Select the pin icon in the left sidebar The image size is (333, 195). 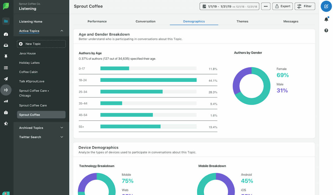click(6, 56)
